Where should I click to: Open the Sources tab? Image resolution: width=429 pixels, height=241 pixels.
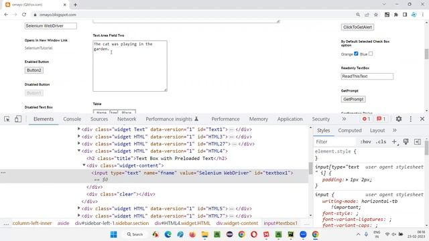(99, 119)
